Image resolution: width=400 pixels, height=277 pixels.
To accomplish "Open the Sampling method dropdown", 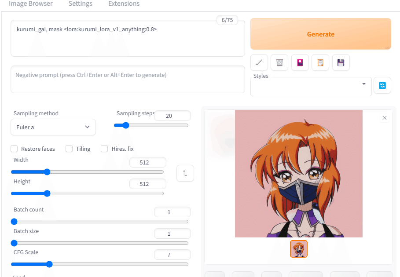I will pos(53,127).
